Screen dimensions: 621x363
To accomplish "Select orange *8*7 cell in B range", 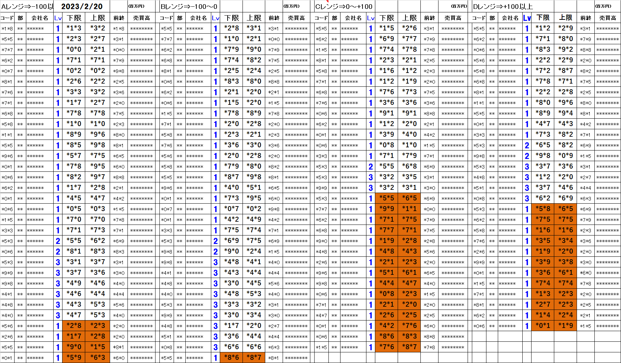I will click(254, 357).
